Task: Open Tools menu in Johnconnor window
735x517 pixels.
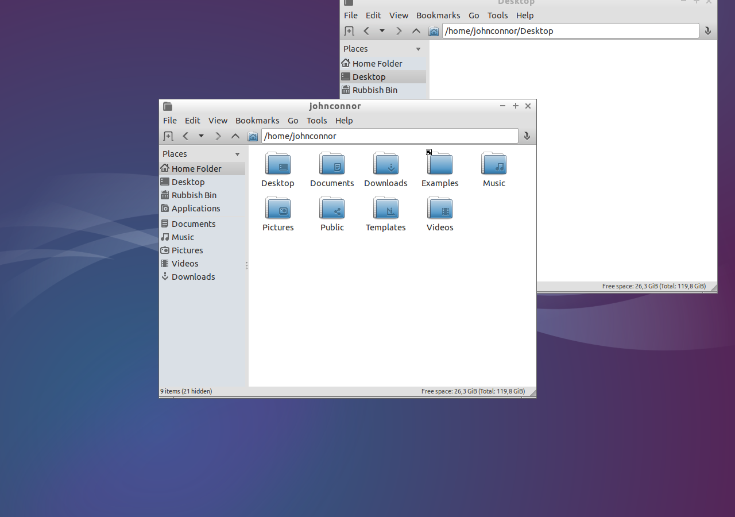Action: coord(316,121)
